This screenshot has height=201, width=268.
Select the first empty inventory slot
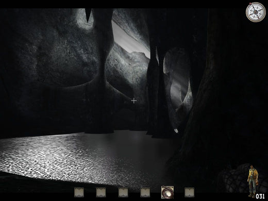[79, 192]
